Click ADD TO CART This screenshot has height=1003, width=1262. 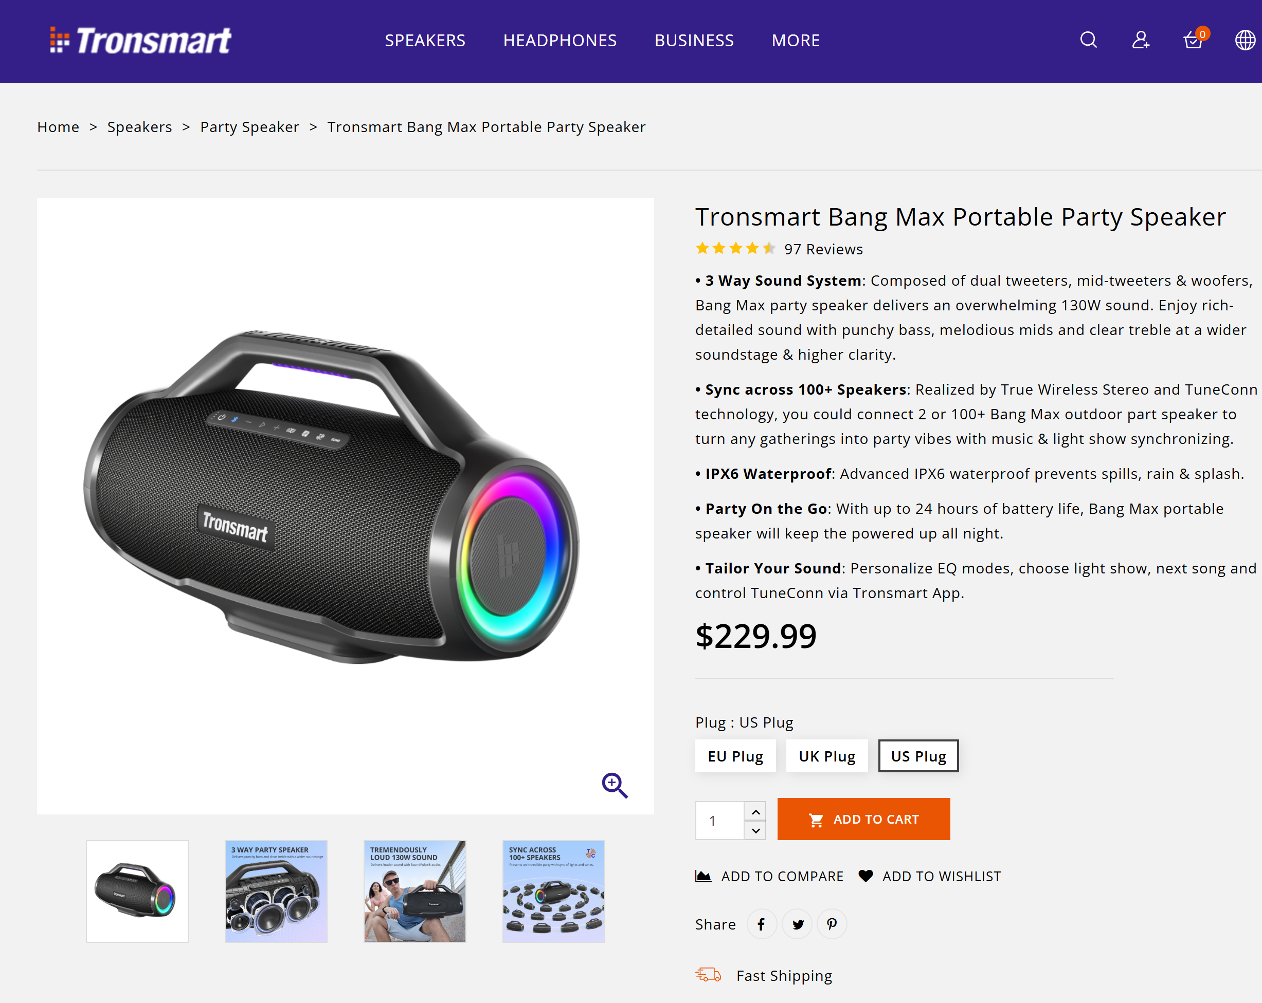pos(863,819)
